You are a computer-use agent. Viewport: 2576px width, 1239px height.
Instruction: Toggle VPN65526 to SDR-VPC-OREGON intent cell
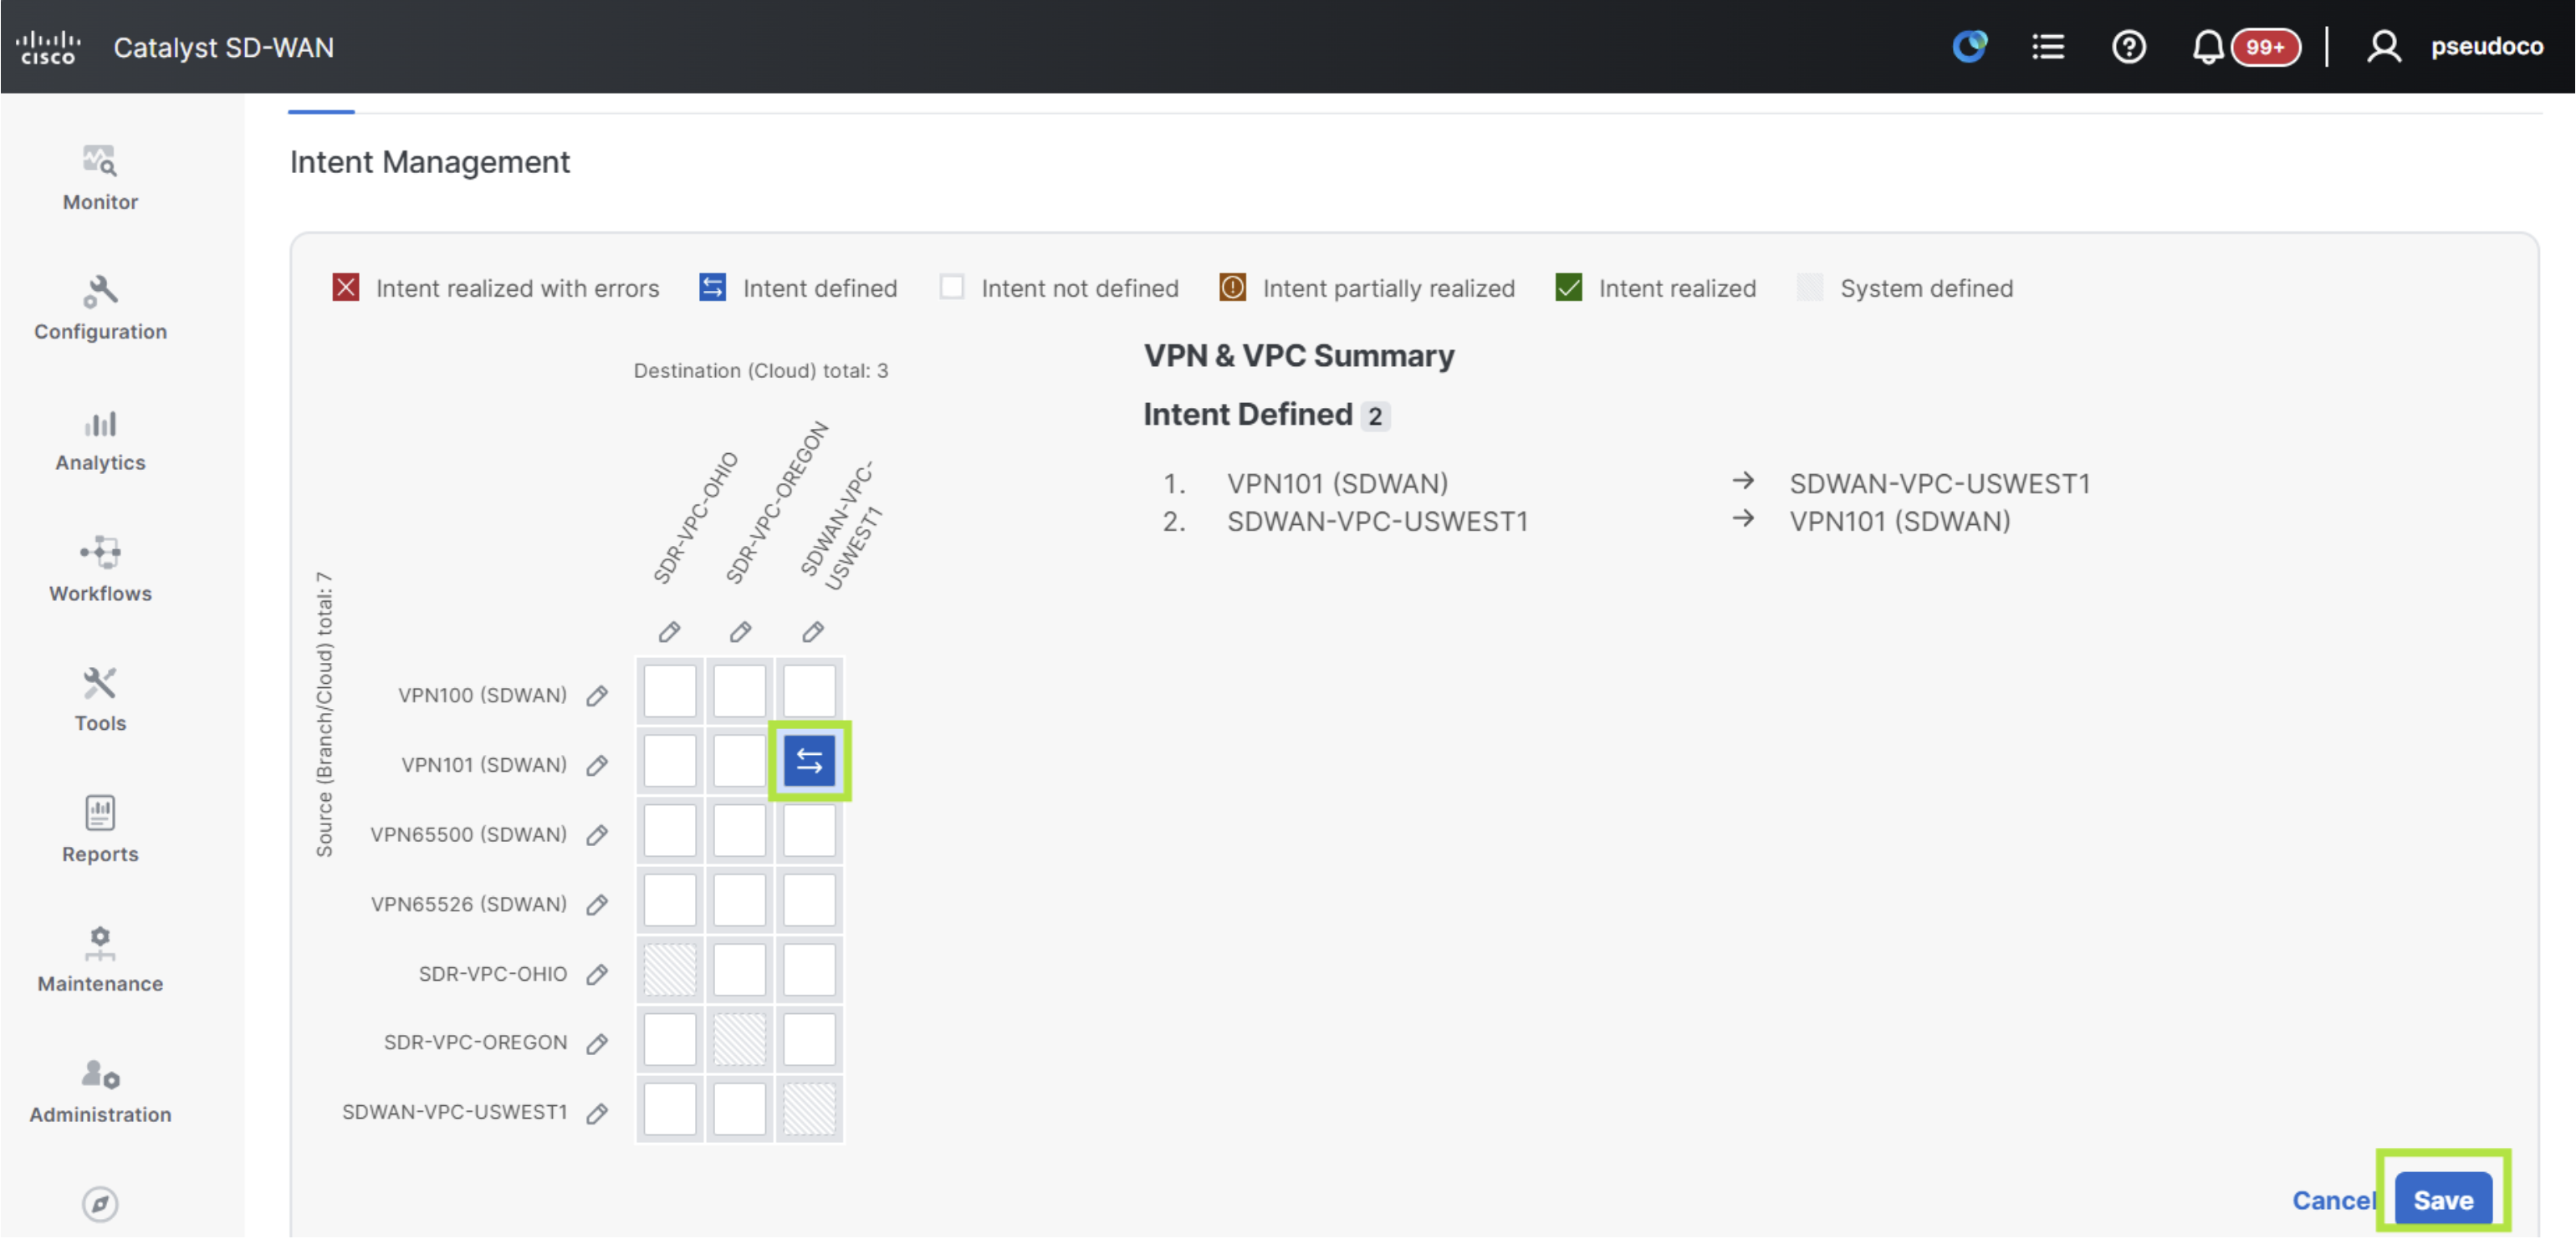point(739,901)
